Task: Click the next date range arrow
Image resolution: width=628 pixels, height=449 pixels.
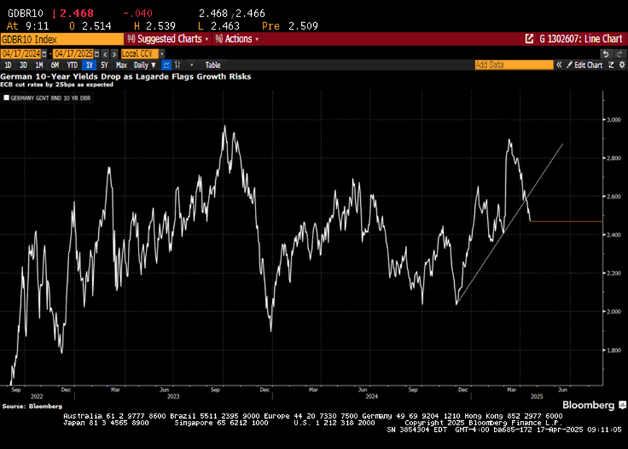Action: tap(114, 54)
